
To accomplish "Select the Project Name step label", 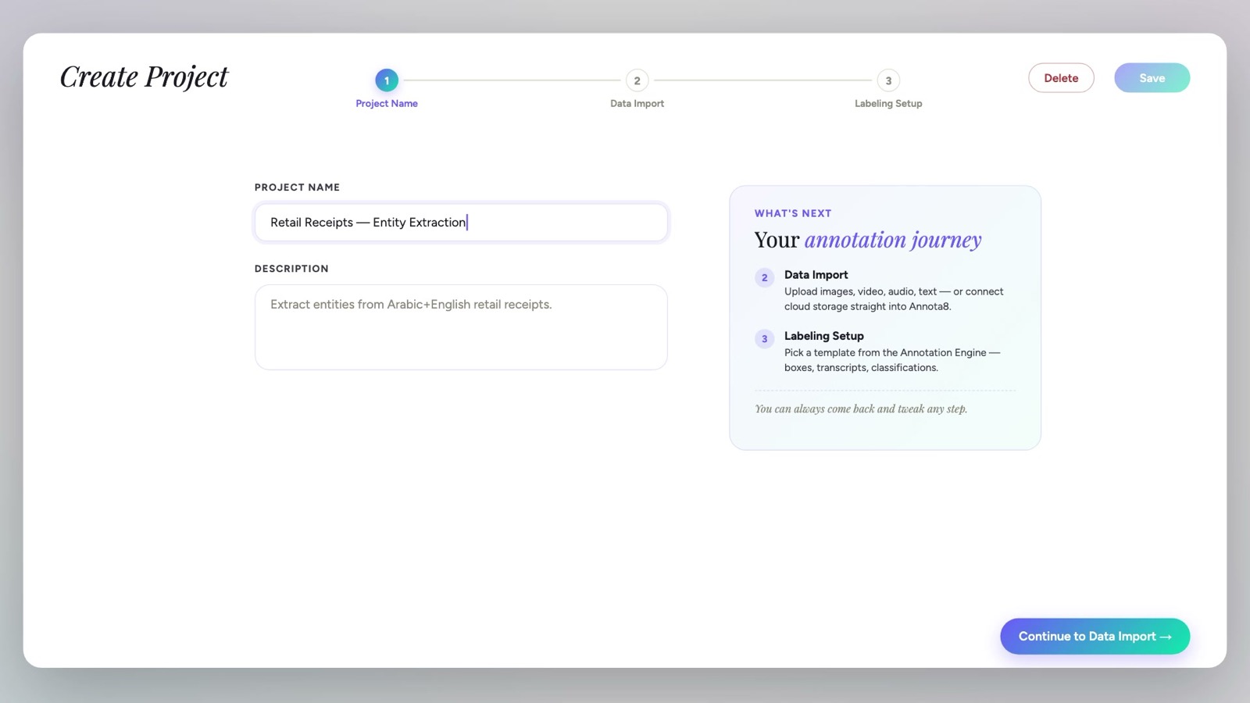I will (387, 103).
